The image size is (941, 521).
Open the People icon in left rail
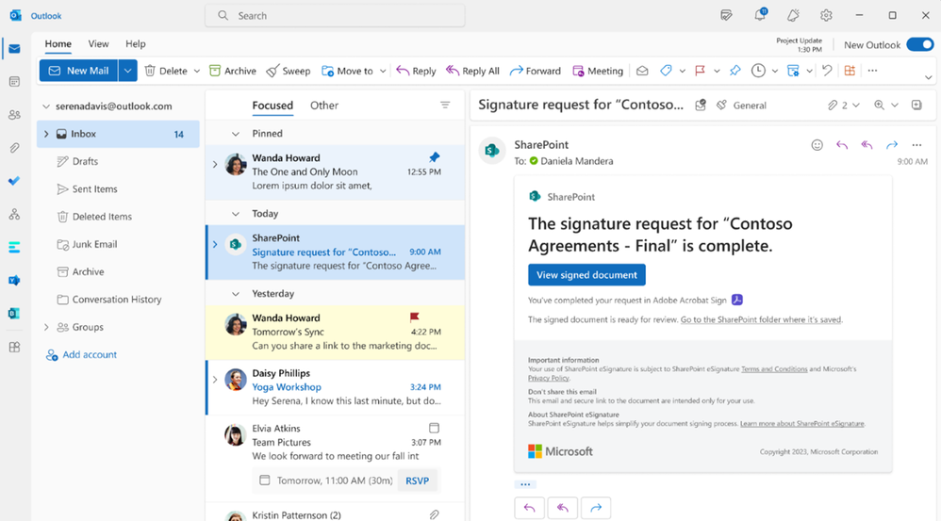(14, 115)
